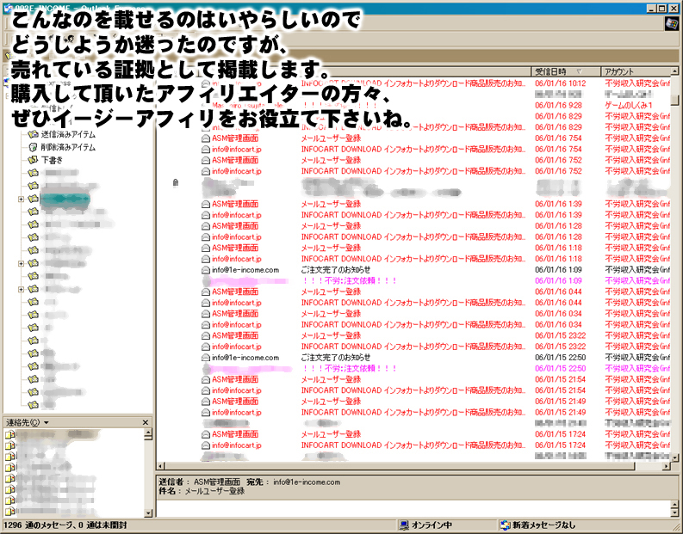Toggle the 受信日時 sort arrow

(579, 71)
